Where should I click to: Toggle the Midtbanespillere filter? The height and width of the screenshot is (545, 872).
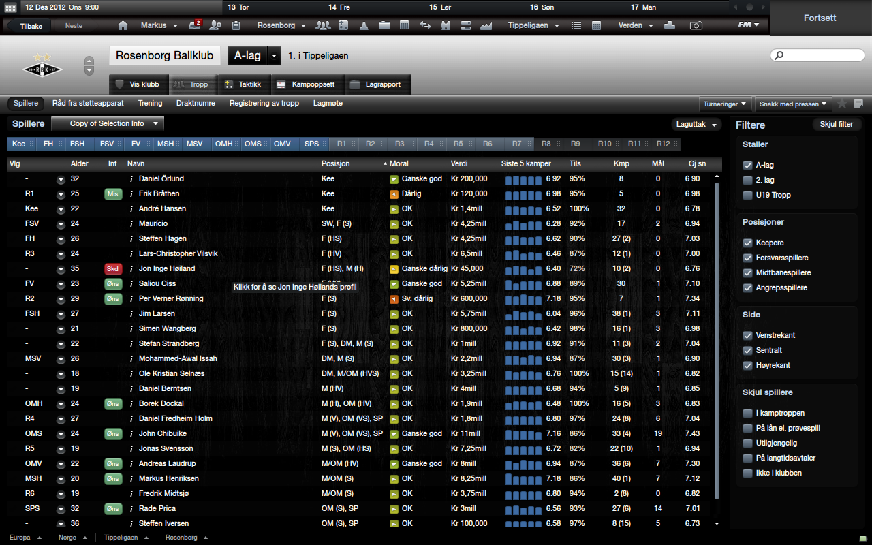point(747,272)
